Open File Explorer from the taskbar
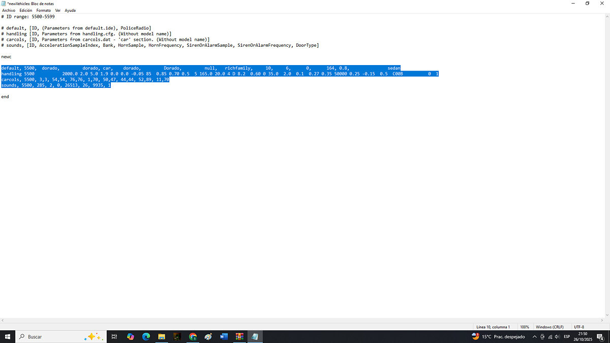 pos(162,336)
